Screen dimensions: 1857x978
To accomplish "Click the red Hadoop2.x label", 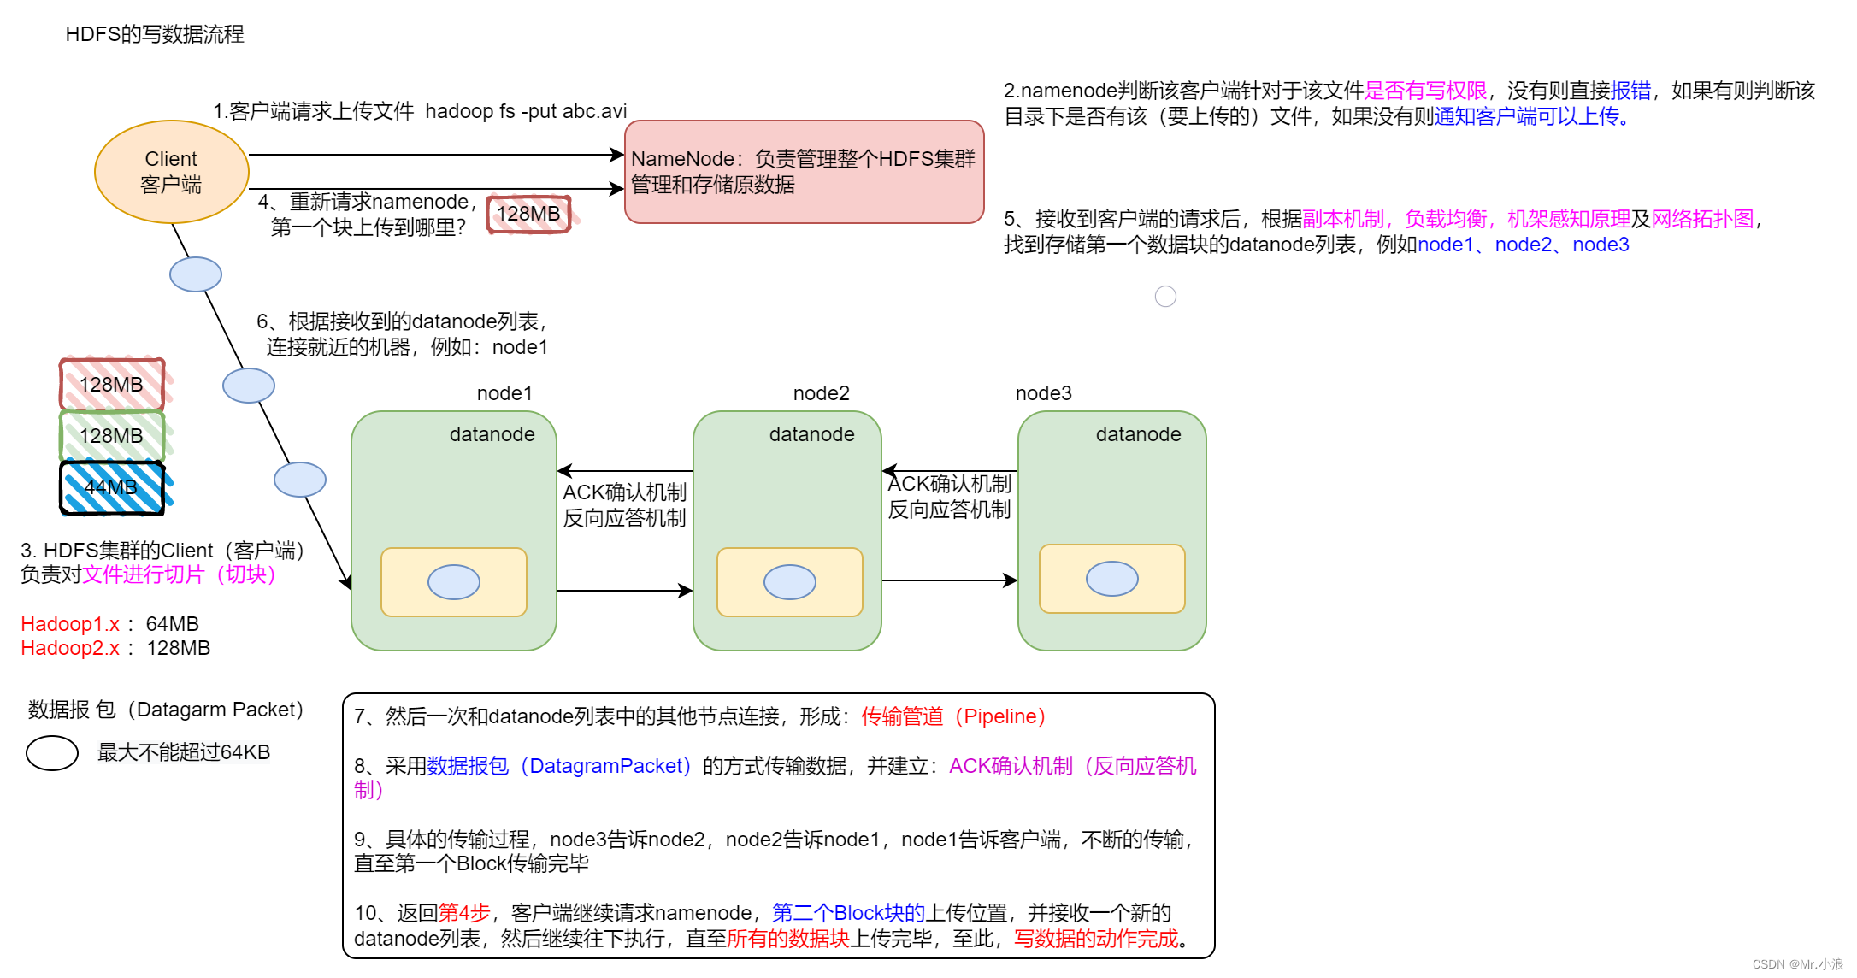I will 69,648.
